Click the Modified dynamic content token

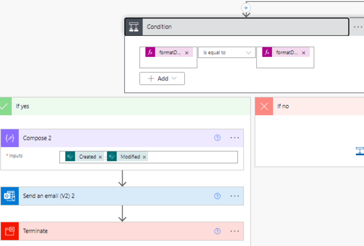coord(127,157)
